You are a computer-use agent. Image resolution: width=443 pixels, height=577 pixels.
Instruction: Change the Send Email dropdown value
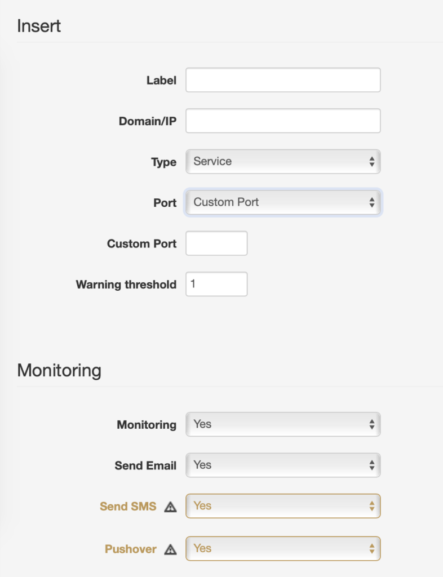283,465
